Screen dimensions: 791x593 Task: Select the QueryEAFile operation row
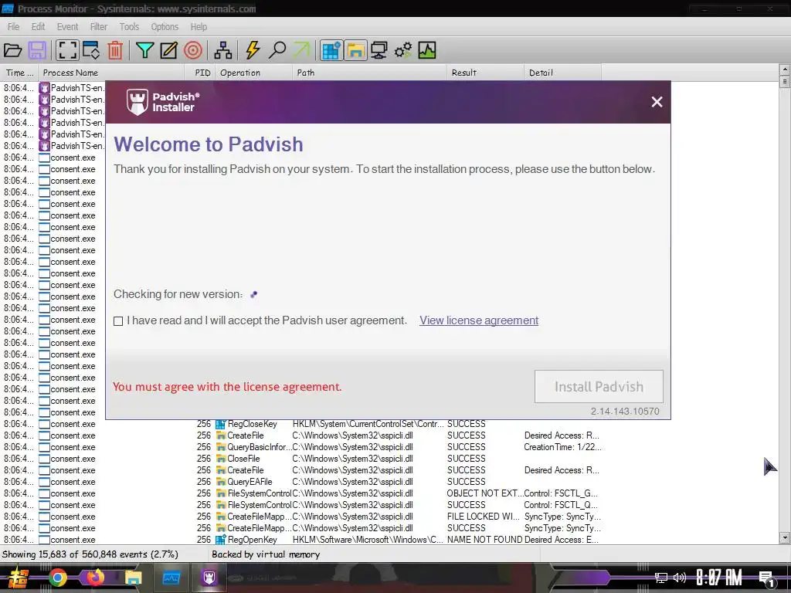click(x=303, y=482)
